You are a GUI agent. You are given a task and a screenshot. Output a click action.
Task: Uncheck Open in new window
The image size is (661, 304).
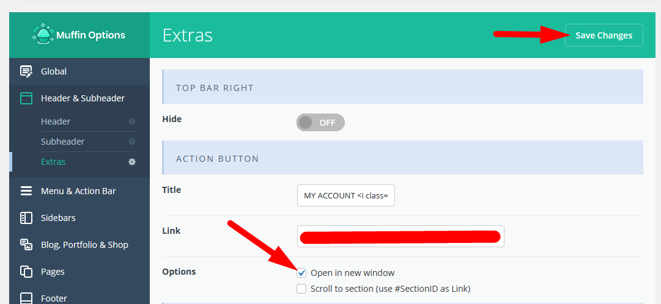click(301, 273)
